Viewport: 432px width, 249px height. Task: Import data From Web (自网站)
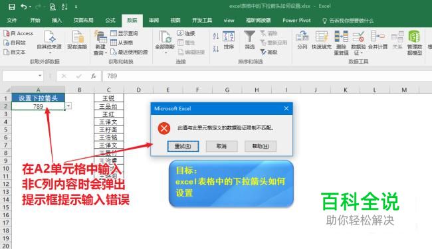click(x=15, y=42)
